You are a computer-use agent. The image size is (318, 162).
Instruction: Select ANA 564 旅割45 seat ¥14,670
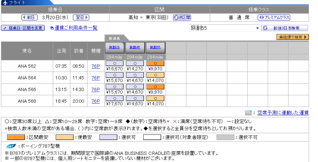point(135,75)
